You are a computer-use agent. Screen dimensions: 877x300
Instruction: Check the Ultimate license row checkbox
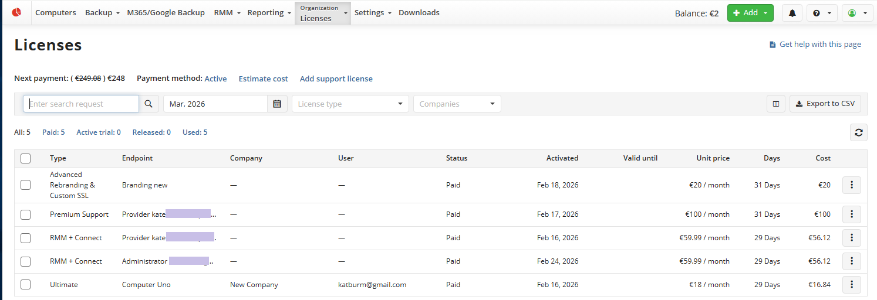click(26, 285)
